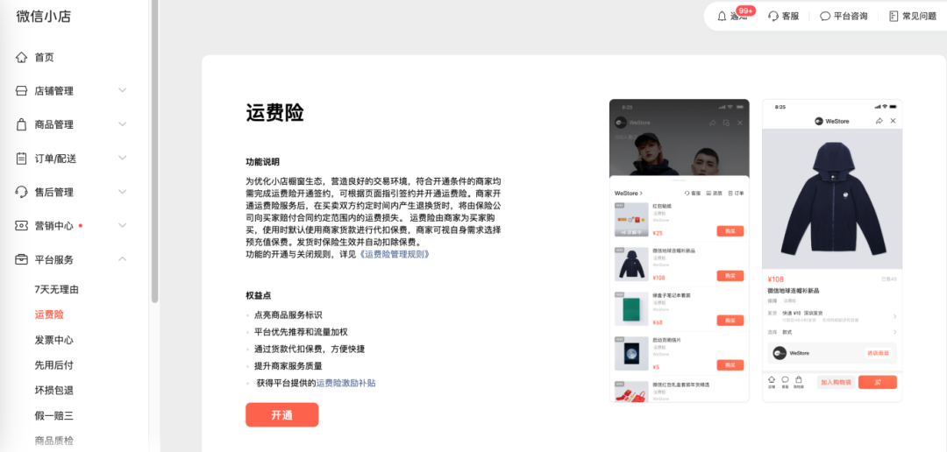Click the home icon beside 首页
Image resolution: width=947 pixels, height=452 pixels.
[21, 57]
